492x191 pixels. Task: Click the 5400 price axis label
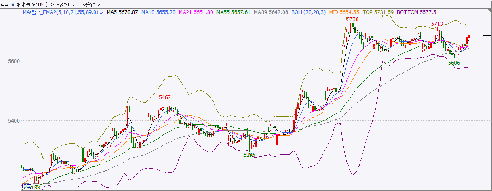14,120
